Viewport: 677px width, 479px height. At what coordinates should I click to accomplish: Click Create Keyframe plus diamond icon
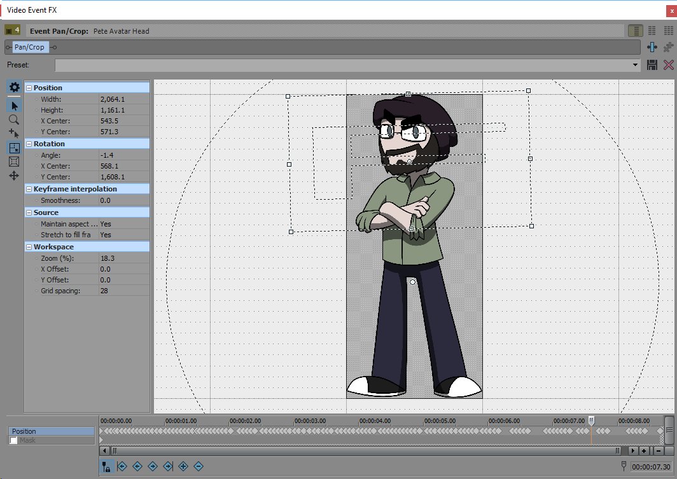pyautogui.click(x=183, y=466)
